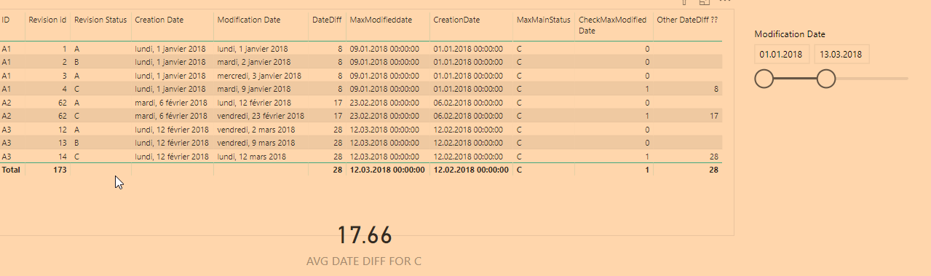Sort by MaxMainStatus column header
Image resolution: width=931 pixels, height=276 pixels.
pyautogui.click(x=544, y=20)
